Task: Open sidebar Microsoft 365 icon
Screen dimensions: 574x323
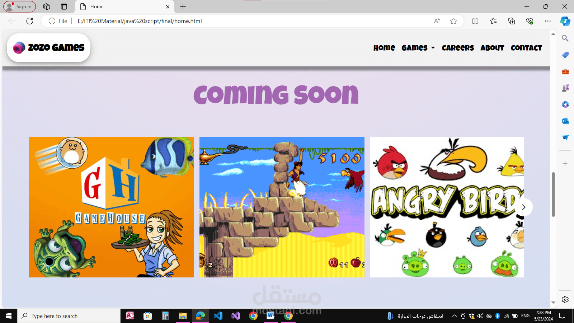Action: click(565, 104)
